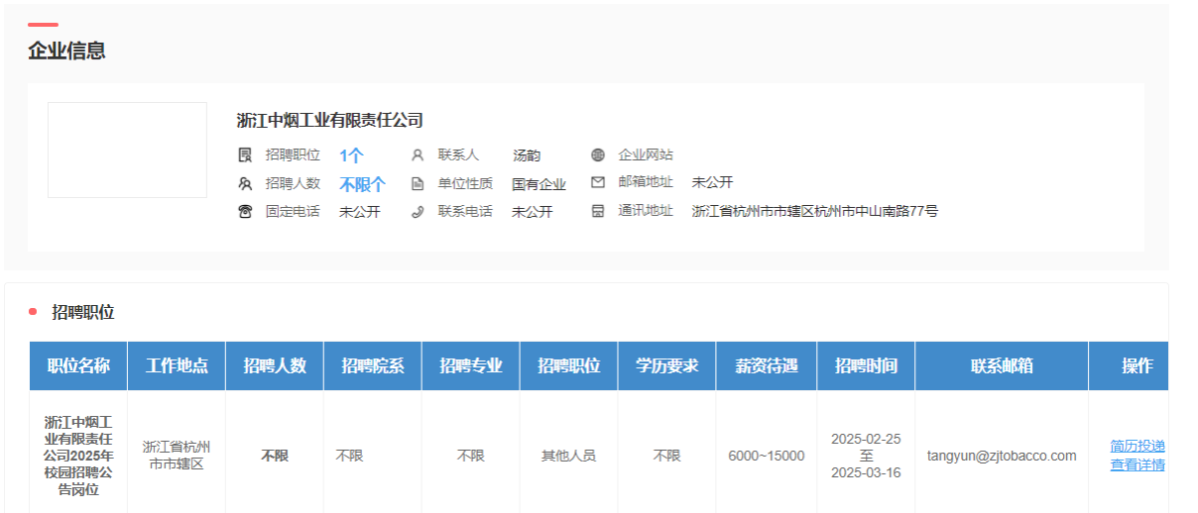The image size is (1198, 513).
Task: Click the 薪资待遇 column header
Action: tap(766, 365)
